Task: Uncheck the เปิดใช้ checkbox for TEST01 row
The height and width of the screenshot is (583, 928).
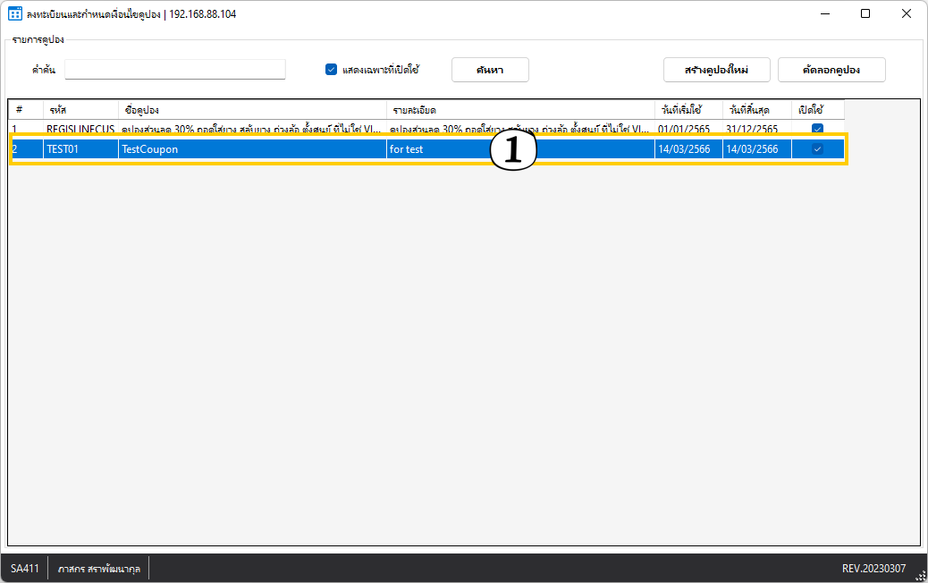Action: pyautogui.click(x=817, y=149)
